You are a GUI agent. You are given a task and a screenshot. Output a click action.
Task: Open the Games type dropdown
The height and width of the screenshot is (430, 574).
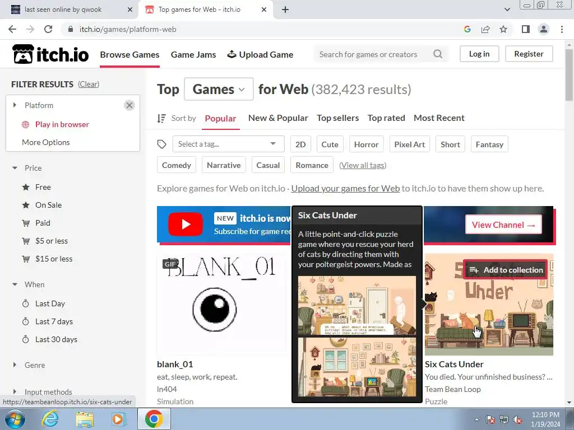(x=219, y=89)
